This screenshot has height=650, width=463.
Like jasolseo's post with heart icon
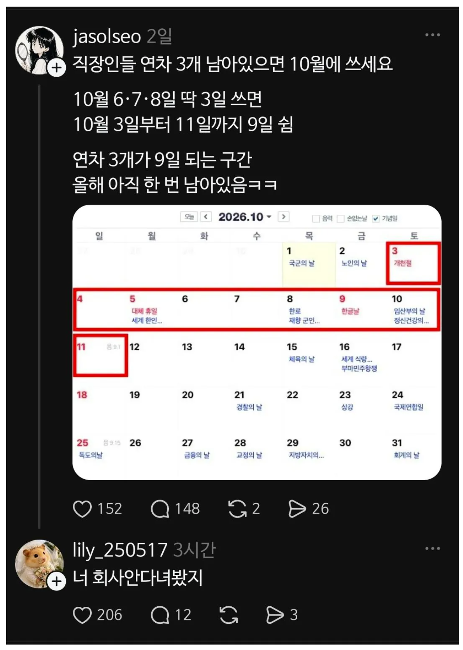point(82,509)
